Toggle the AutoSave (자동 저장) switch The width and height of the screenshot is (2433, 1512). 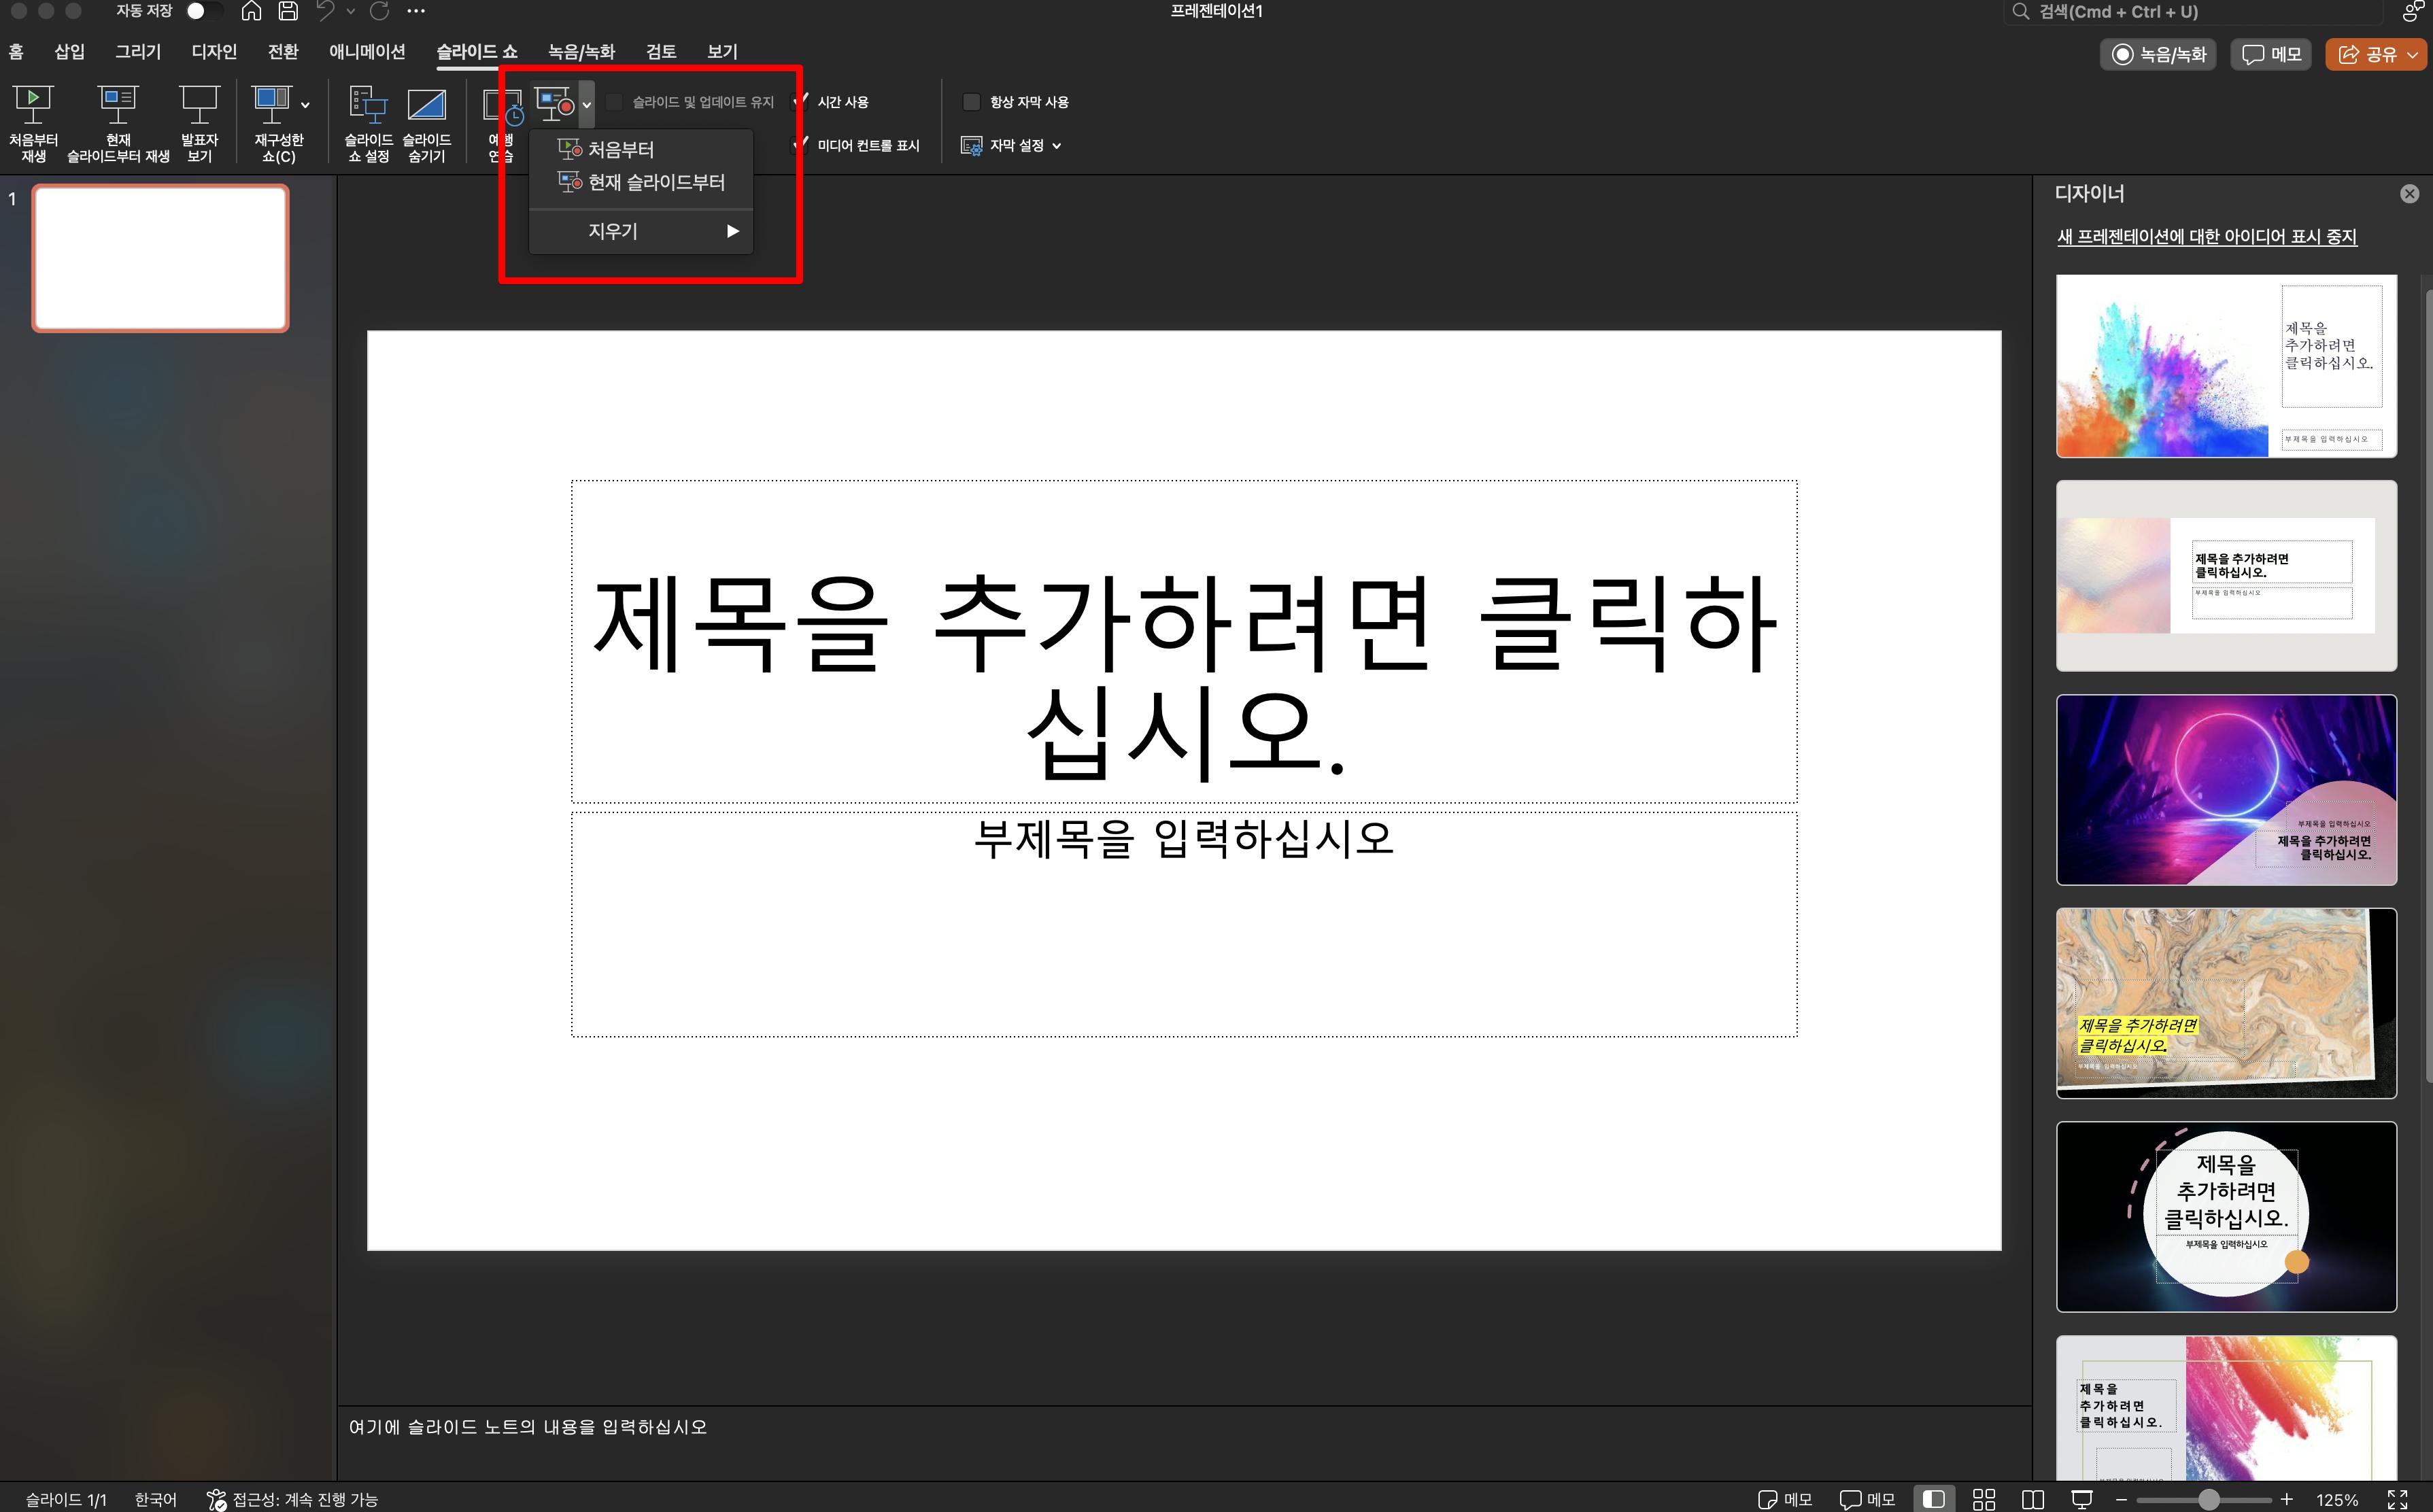pos(203,12)
